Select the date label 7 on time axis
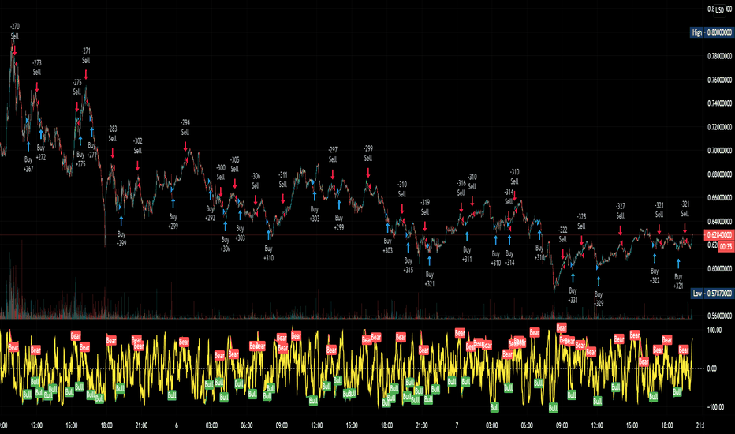This screenshot has height=434, width=735. [x=457, y=425]
